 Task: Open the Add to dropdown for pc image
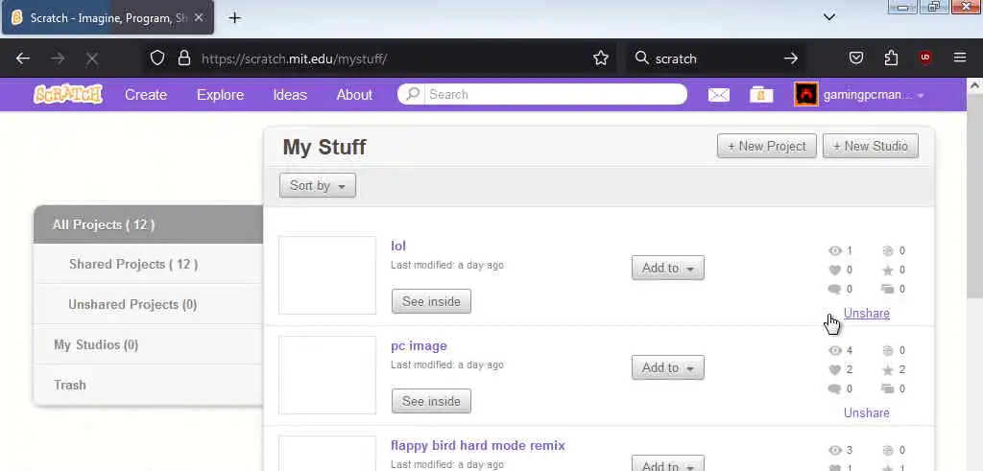coord(668,367)
